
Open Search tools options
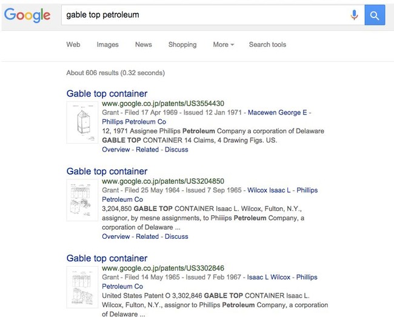click(267, 44)
